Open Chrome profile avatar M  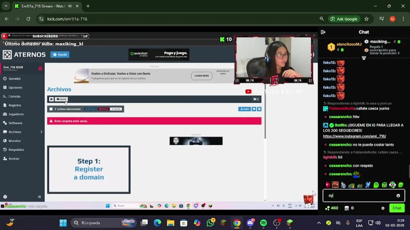(392, 19)
